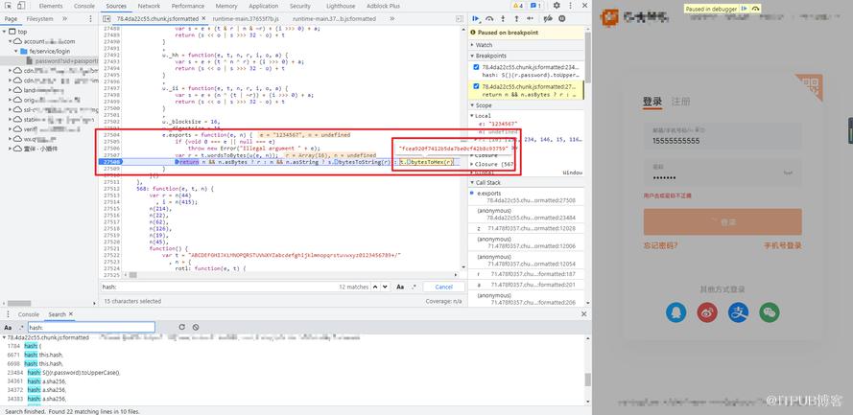Uncheck the first breakpoint at formatted:234
The height and width of the screenshot is (415, 853).
(477, 67)
